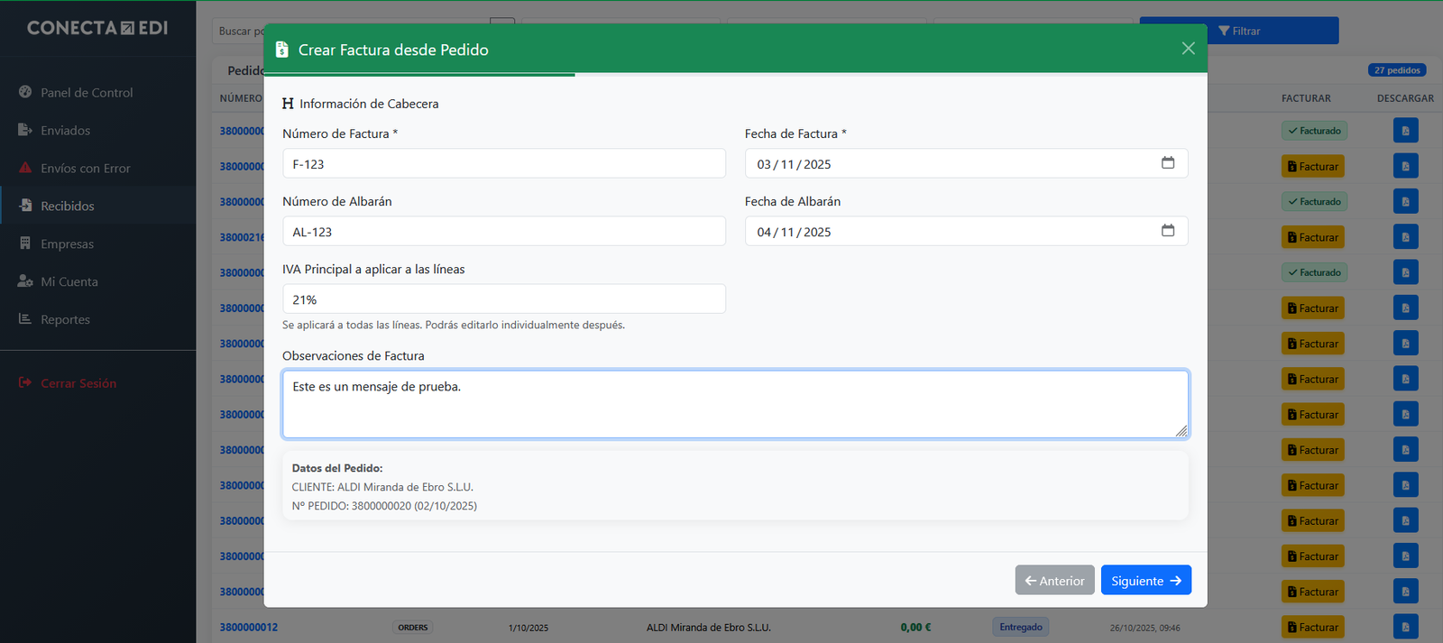
Task: Click the Observaciones de Factura textarea
Action: click(x=734, y=404)
